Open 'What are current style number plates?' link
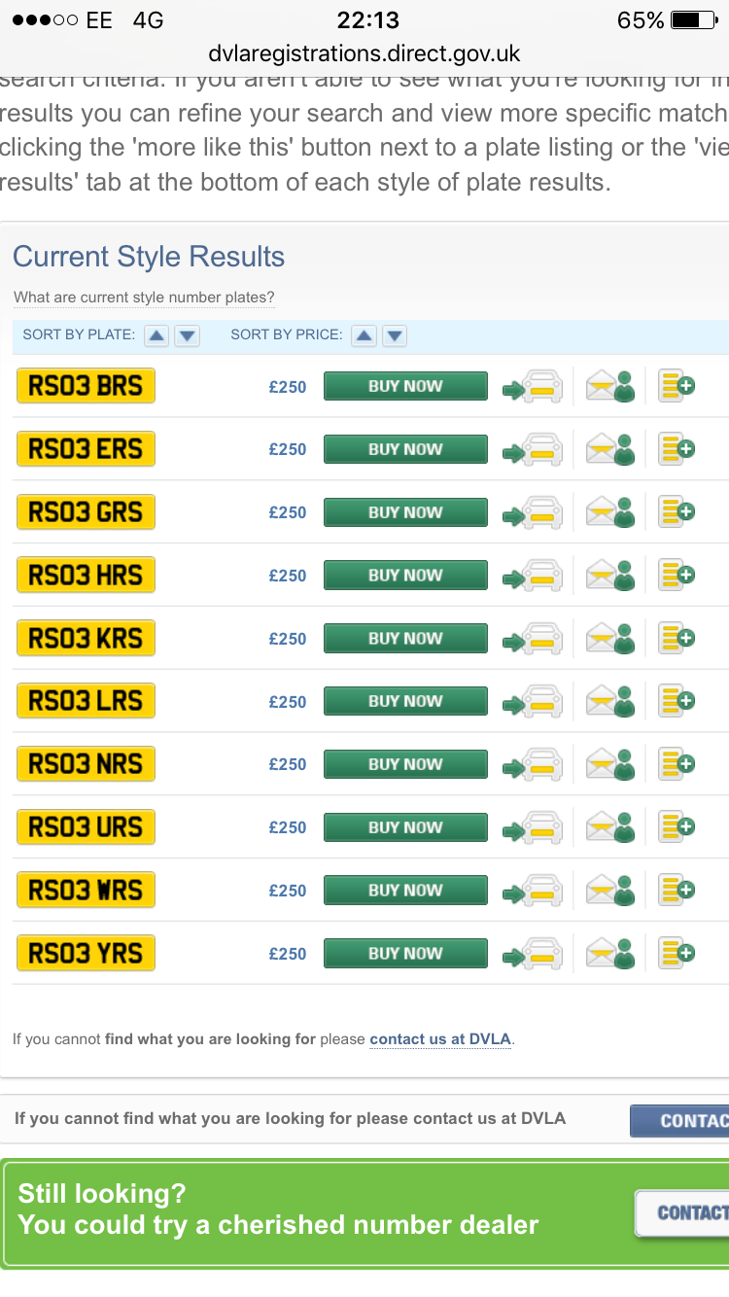This screenshot has height=1297, width=729. point(144,298)
